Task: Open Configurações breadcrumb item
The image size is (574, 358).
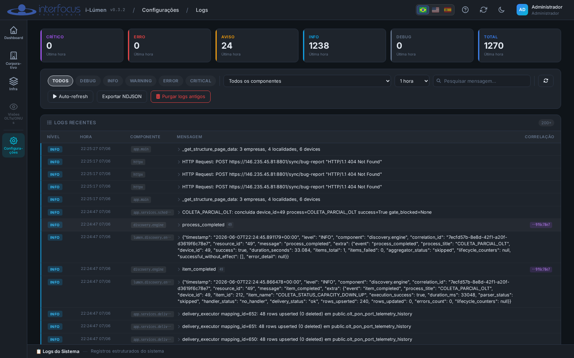Action: [x=160, y=10]
